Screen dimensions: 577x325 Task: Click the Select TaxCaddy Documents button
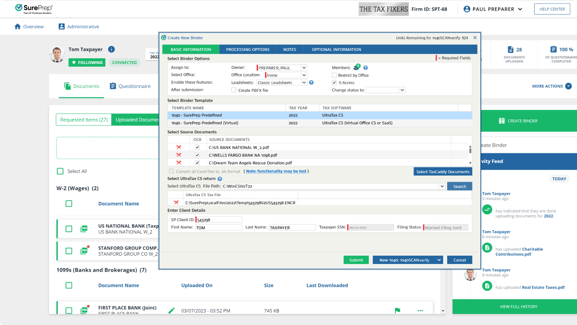coord(442,172)
